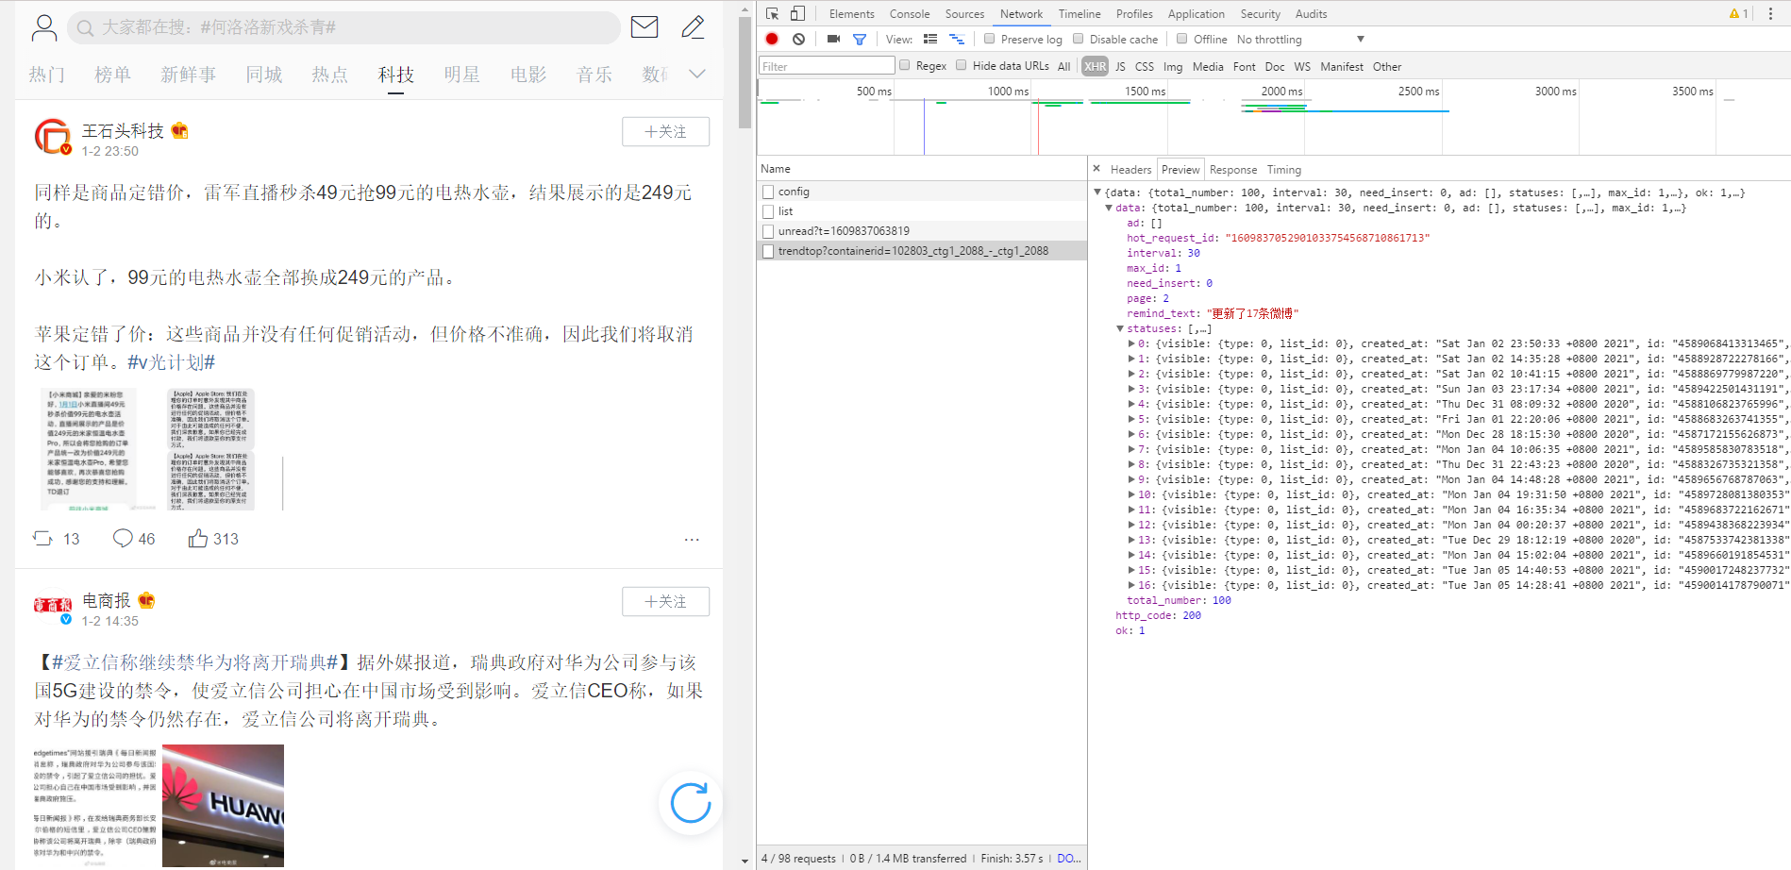
Task: Click the page vertical scrollbar thumb
Action: 745,73
